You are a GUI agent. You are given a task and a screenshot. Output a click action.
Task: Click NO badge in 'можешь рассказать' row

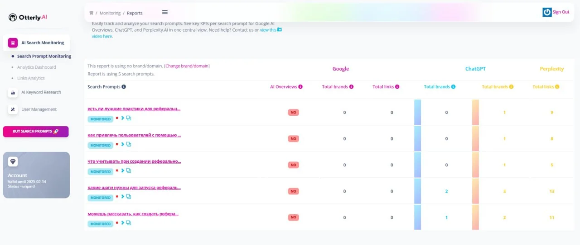click(x=293, y=217)
